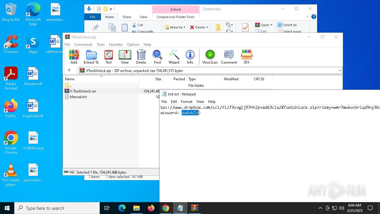Screen dimensions: 380x214
Task: Open the Notepad Format menu
Action: 187,102
